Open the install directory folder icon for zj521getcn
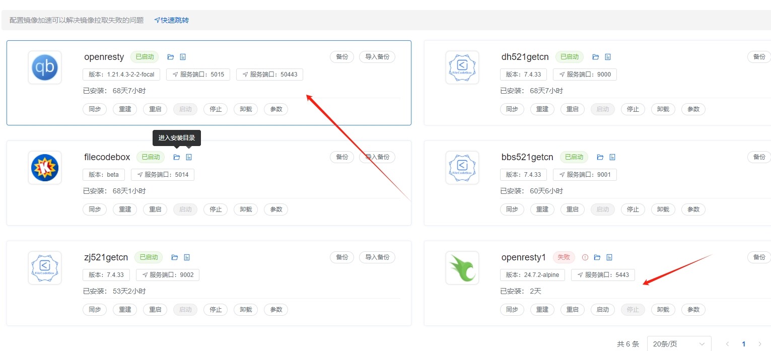771x351 pixels. point(175,257)
